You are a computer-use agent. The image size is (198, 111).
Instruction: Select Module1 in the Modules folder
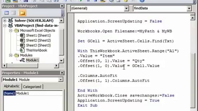[x=32, y=60]
